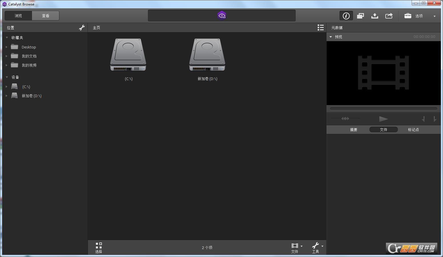
Task: Click the wrench icon in 位置 panel header
Action: click(82, 28)
